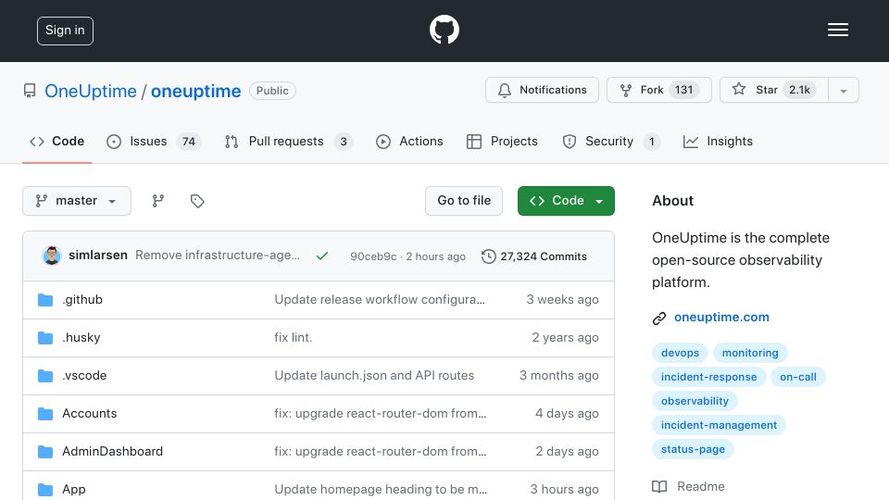Visit the oneuptime.com website link
Image resolution: width=889 pixels, height=500 pixels.
pyautogui.click(x=721, y=317)
